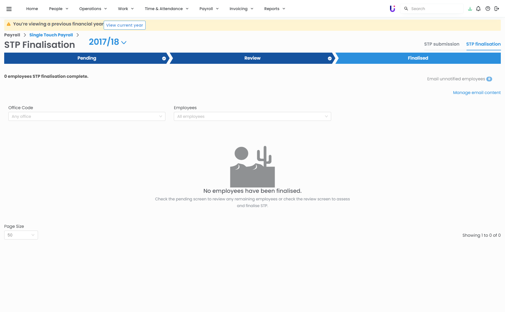This screenshot has width=505, height=312.
Task: Expand the 2017/18 financial year selector
Action: (108, 42)
